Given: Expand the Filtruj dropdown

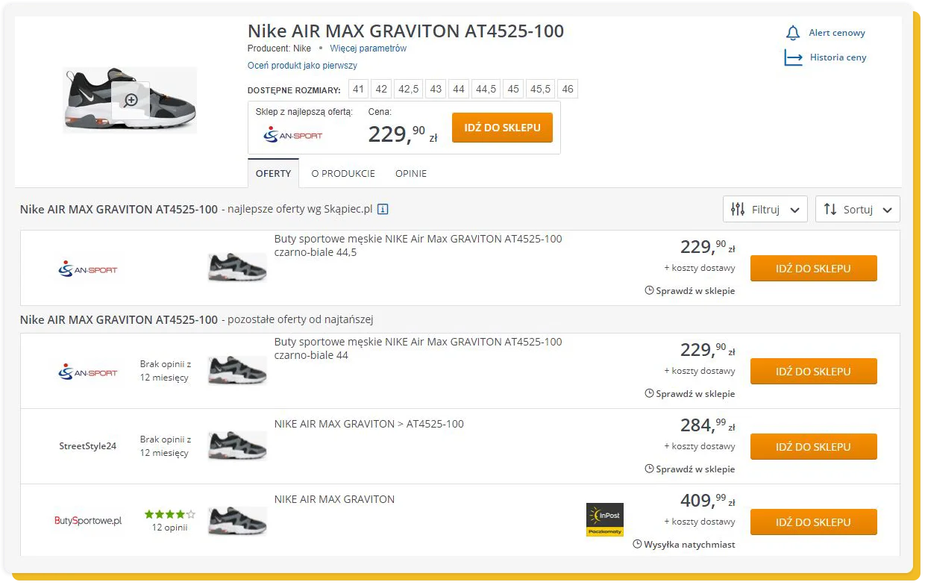Looking at the screenshot, I should tap(765, 210).
